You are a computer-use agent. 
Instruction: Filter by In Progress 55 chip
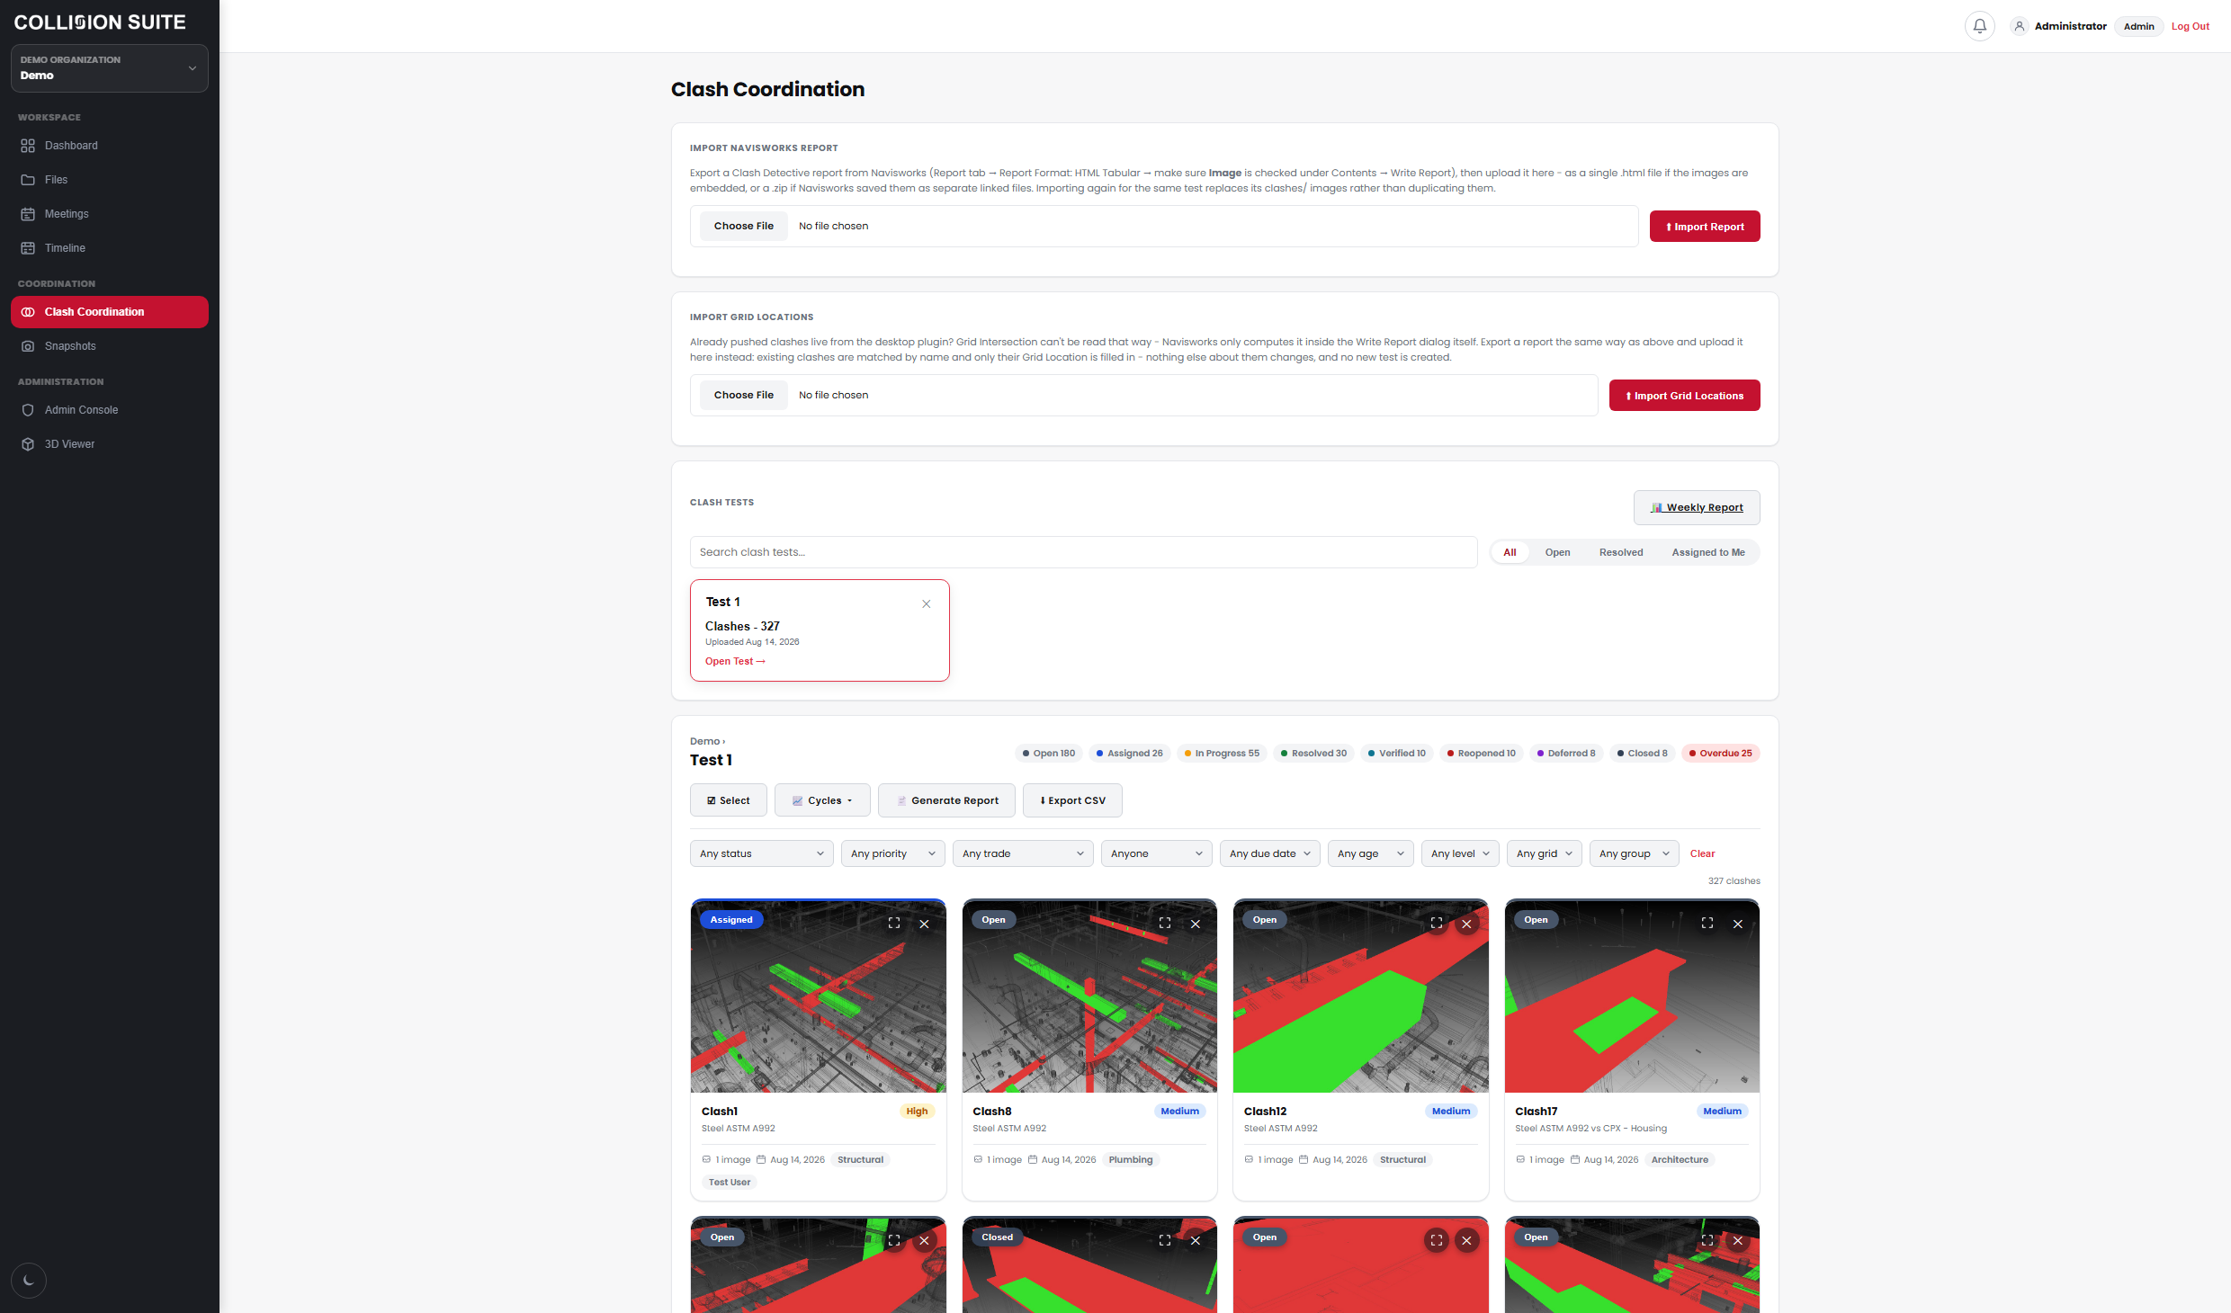click(1222, 754)
